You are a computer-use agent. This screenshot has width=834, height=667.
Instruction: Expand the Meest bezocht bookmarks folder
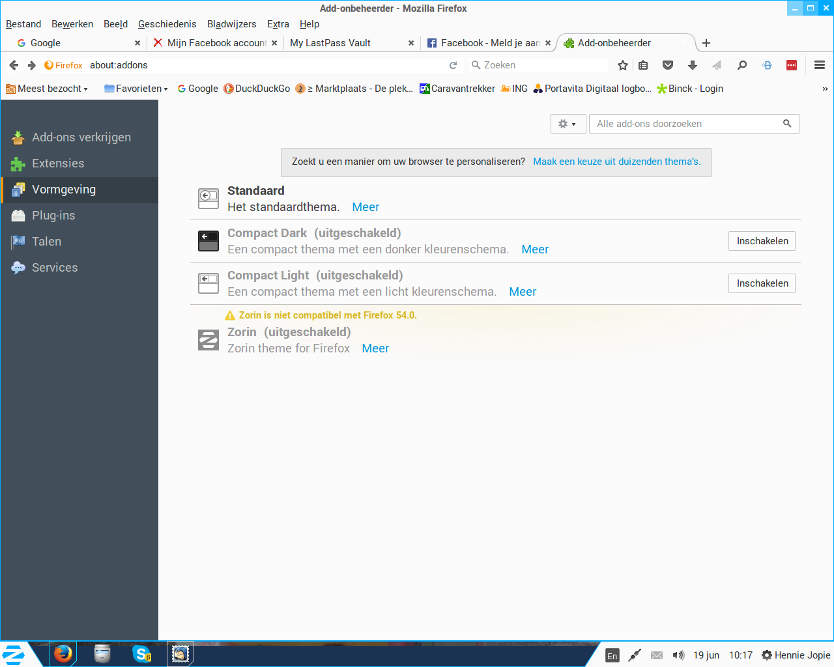tap(47, 89)
